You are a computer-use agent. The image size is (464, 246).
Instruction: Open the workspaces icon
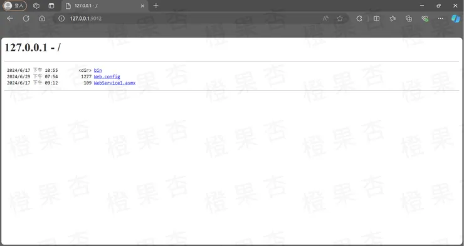click(36, 6)
